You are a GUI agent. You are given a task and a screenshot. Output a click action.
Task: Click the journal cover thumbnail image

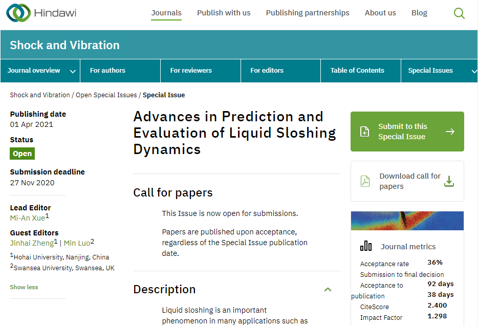tap(407, 221)
